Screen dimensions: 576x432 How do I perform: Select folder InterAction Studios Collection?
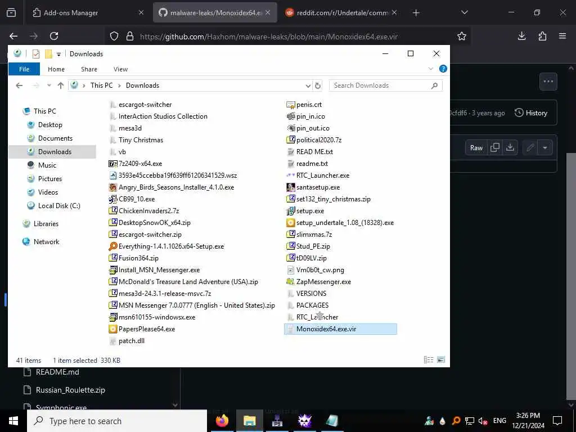coord(158,116)
